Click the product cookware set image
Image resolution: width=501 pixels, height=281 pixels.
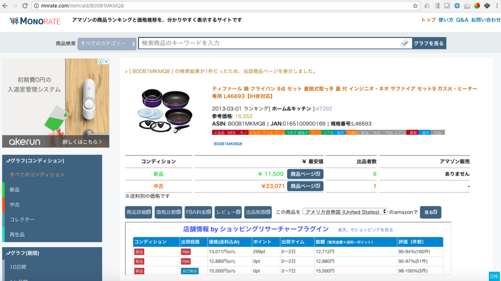[x=165, y=110]
